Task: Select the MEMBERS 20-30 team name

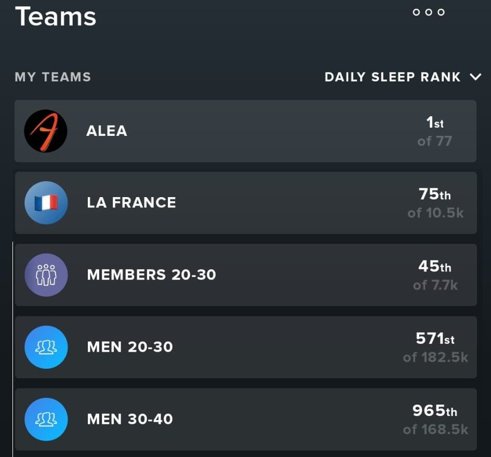Action: click(x=151, y=275)
